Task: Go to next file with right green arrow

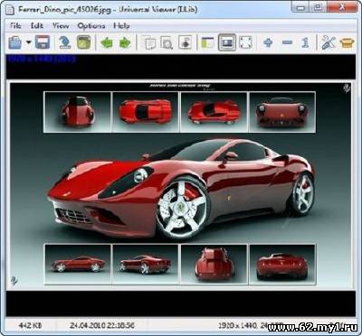Action: 125,42
